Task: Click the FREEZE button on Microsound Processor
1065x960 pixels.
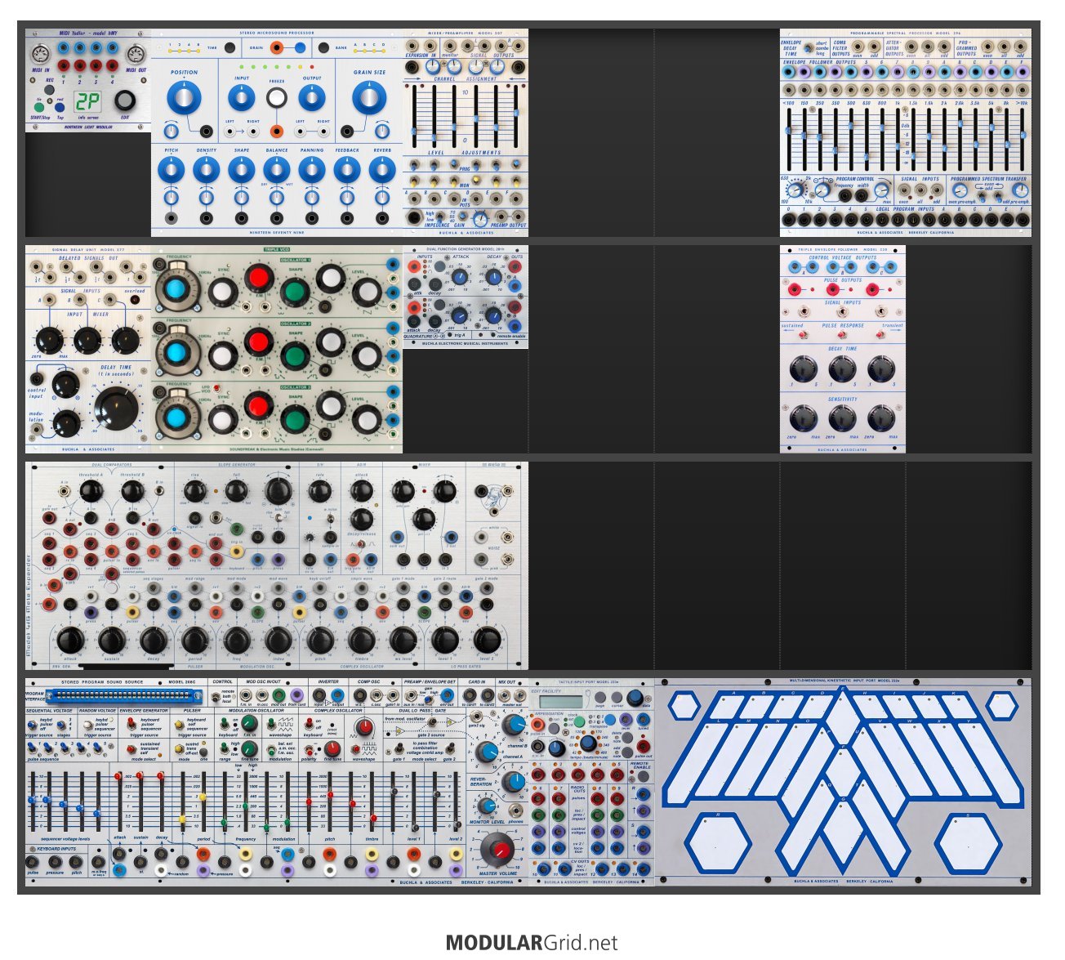Action: 277,98
